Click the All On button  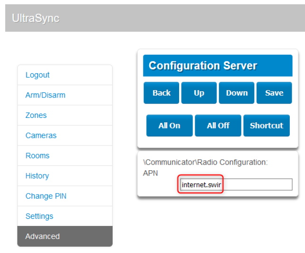pyautogui.click(x=170, y=126)
